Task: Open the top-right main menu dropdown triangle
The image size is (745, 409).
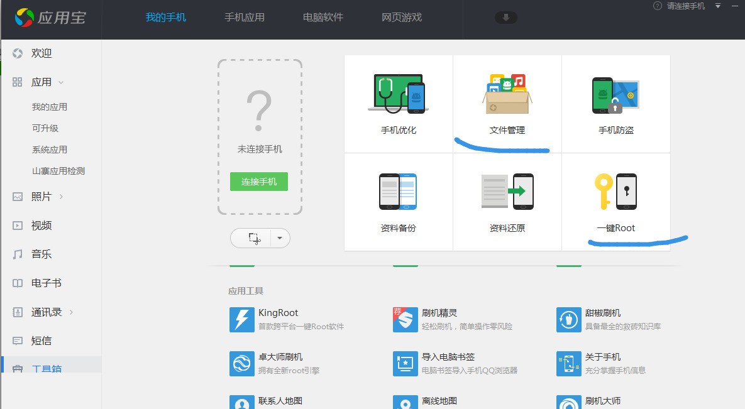Action: tap(718, 6)
